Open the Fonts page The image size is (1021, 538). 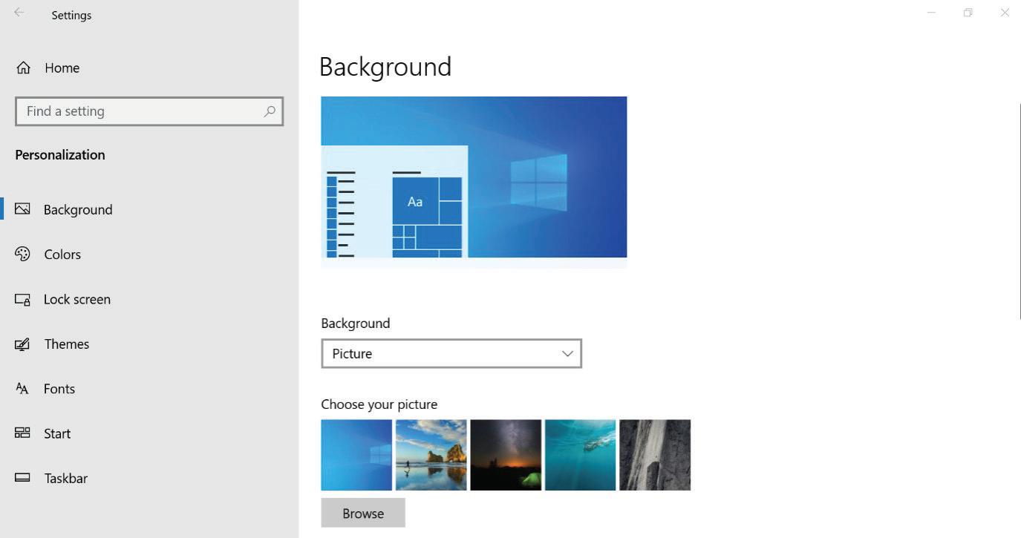[x=149, y=388]
